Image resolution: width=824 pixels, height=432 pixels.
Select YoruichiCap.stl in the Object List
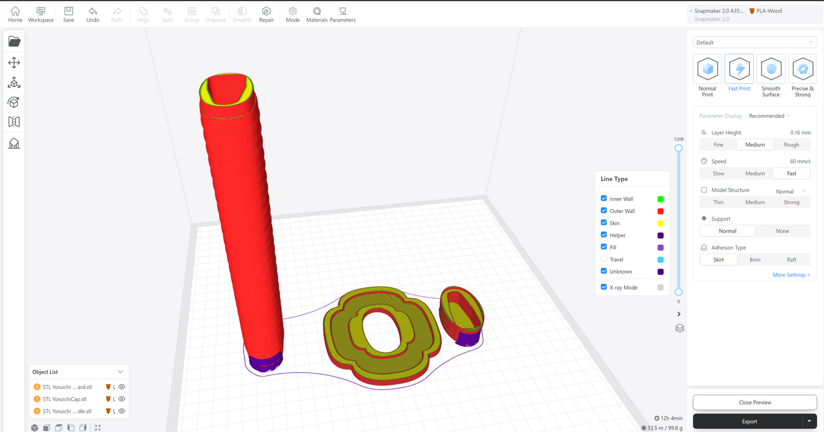65,399
